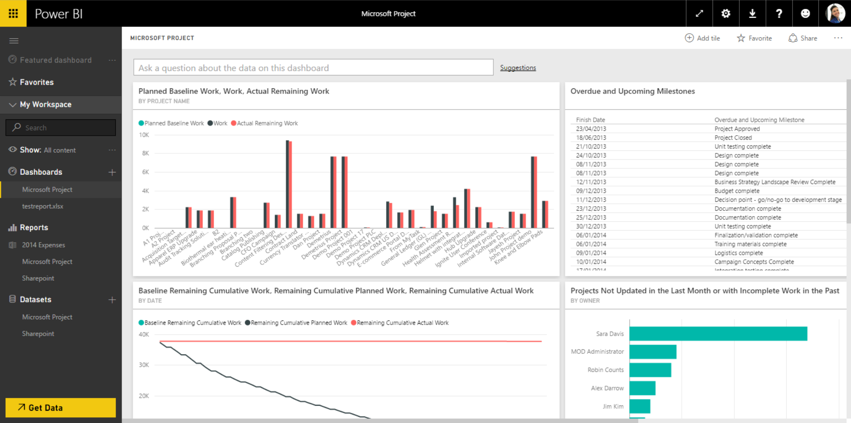This screenshot has height=423, width=851.
Task: Open the app launcher grid icon
Action: 13,13
